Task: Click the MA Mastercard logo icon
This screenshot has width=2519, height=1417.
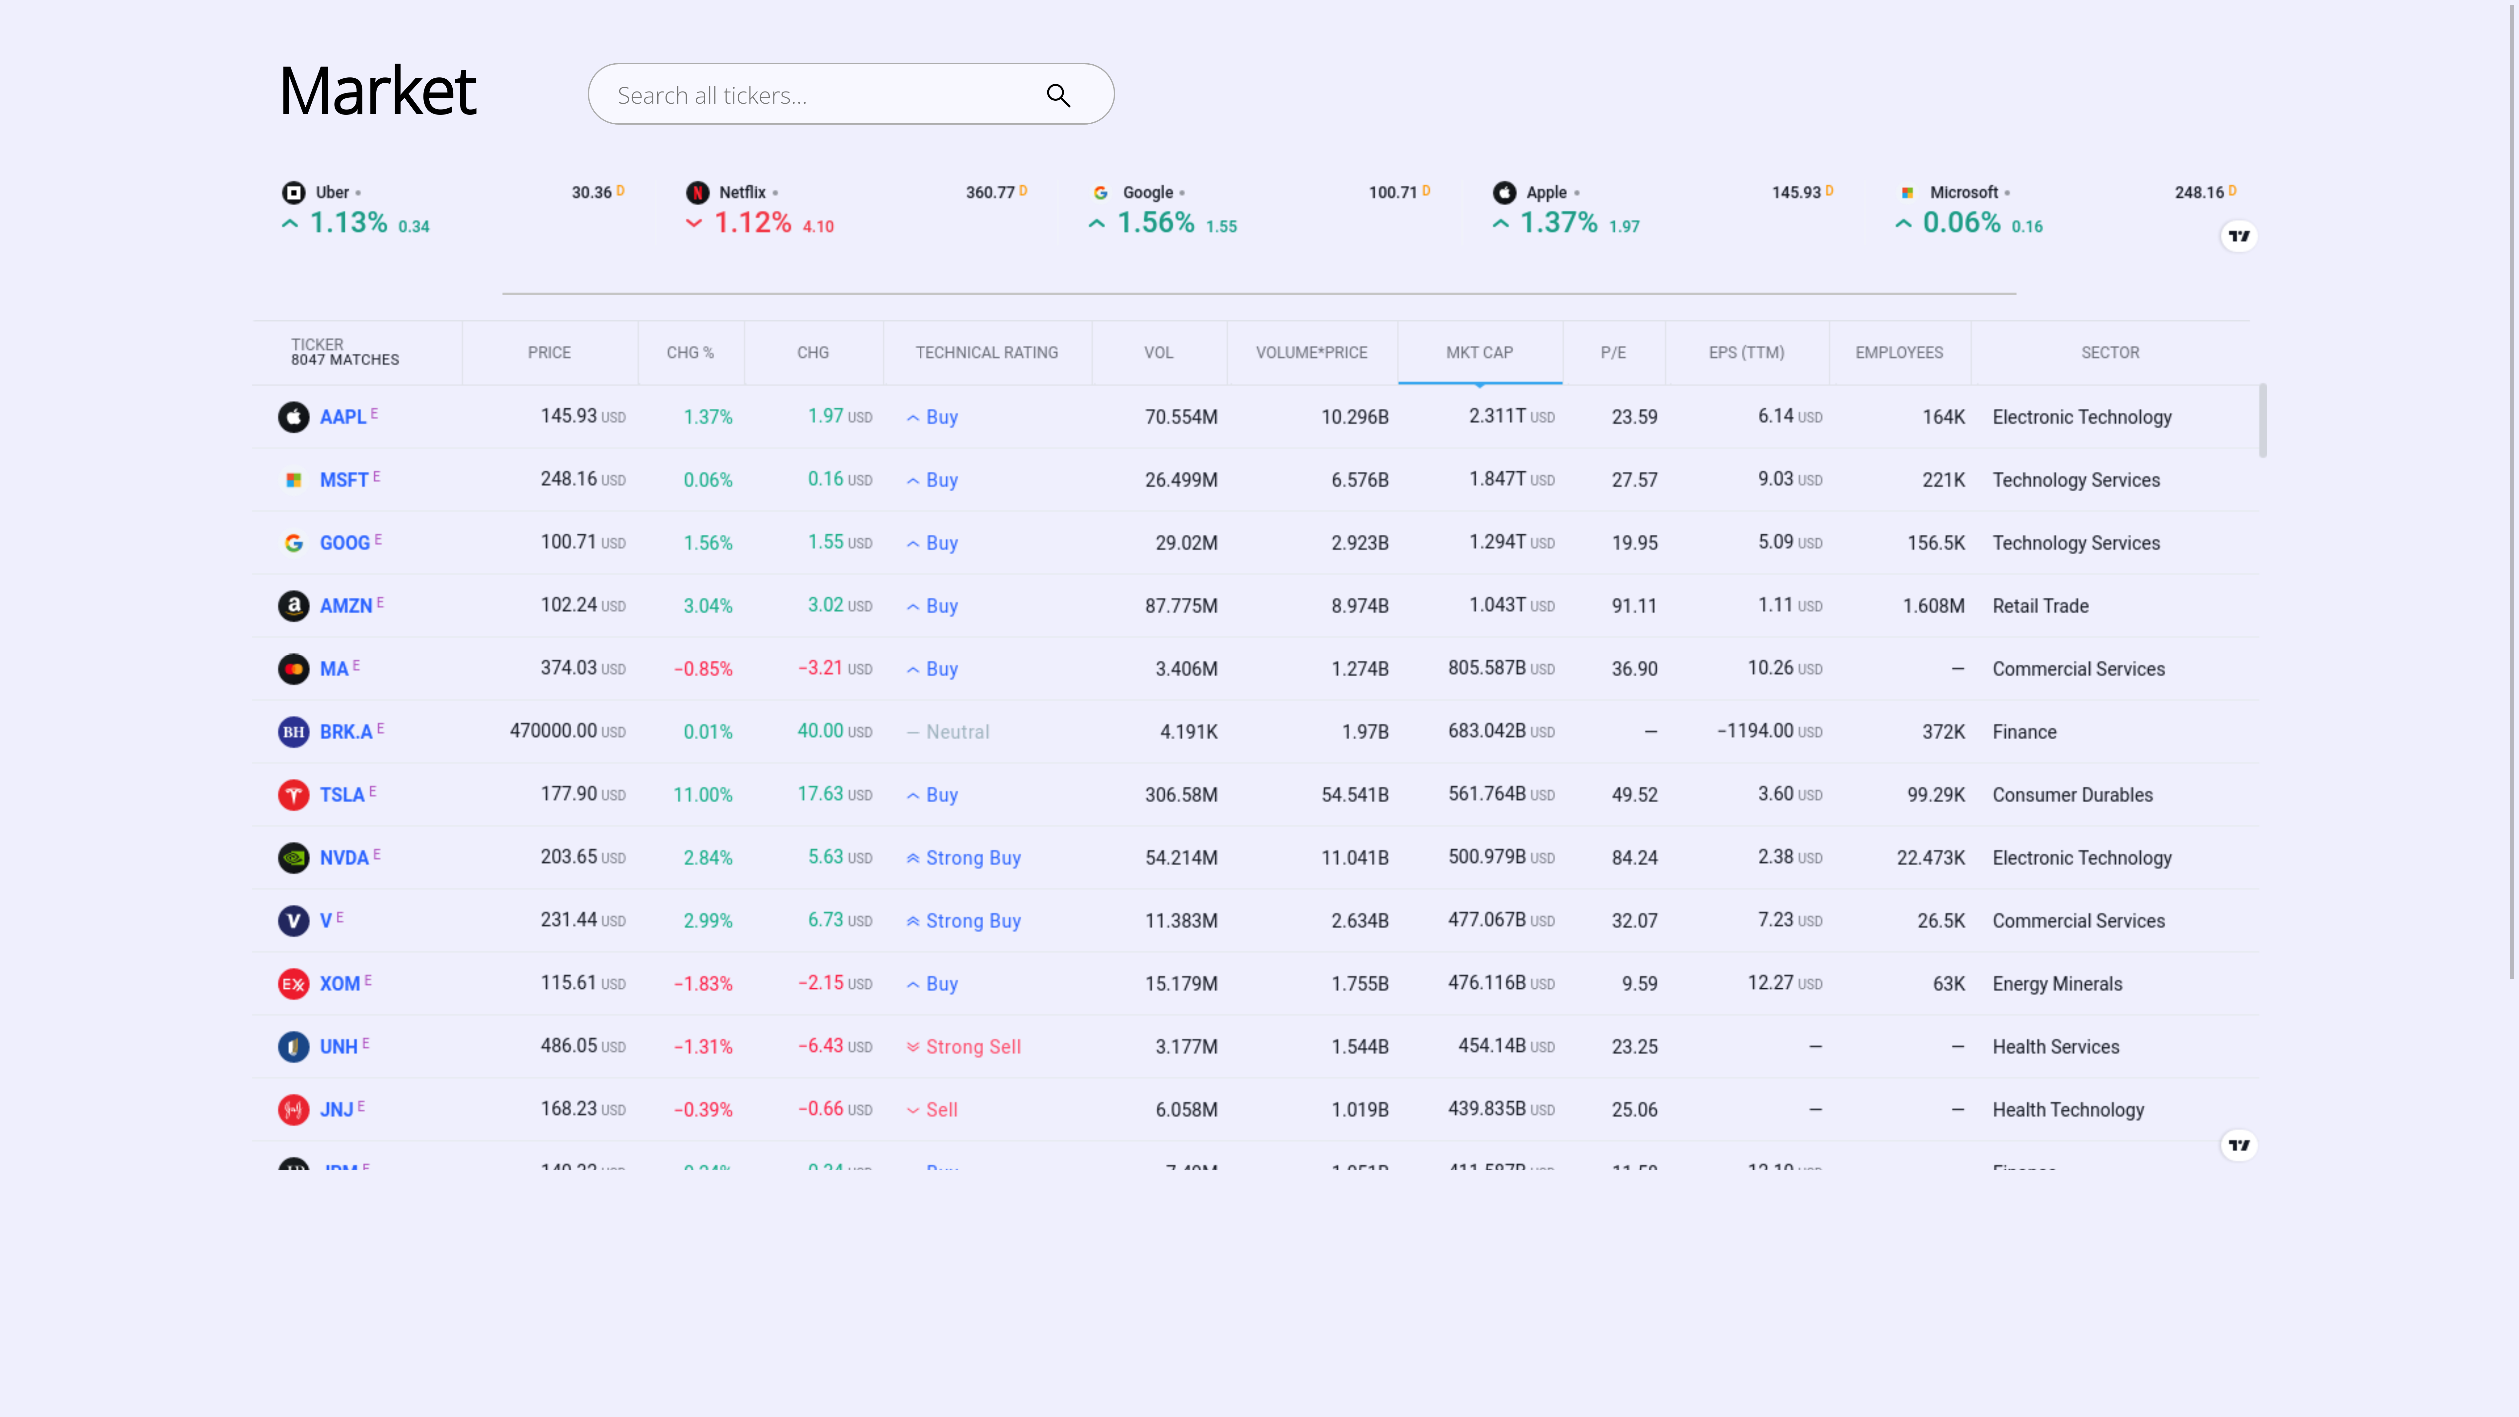Action: click(x=293, y=669)
